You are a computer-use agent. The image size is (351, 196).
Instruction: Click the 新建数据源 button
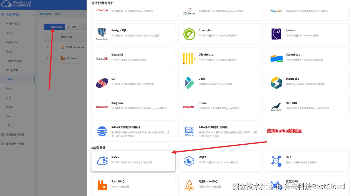pos(54,27)
